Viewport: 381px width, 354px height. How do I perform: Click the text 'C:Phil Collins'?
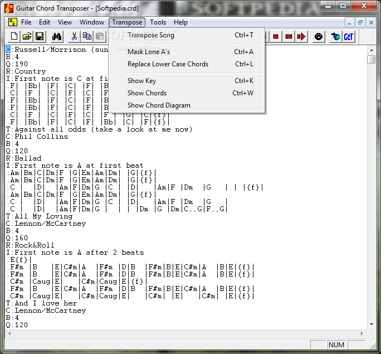point(37,137)
